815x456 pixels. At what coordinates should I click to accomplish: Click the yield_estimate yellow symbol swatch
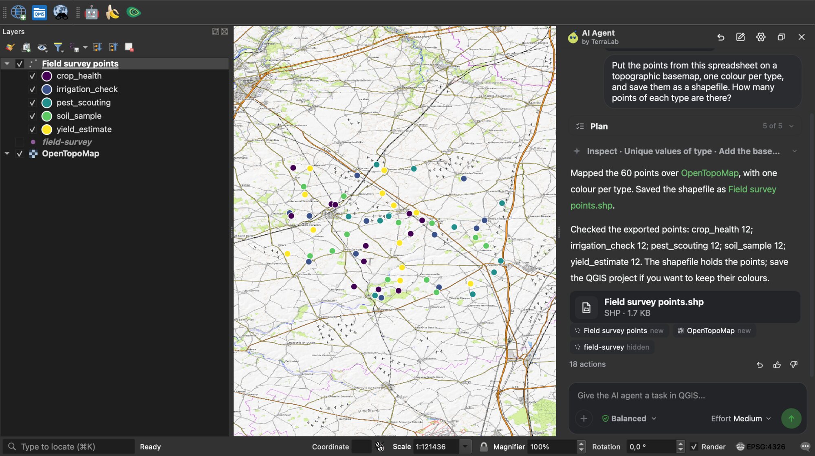tap(47, 130)
